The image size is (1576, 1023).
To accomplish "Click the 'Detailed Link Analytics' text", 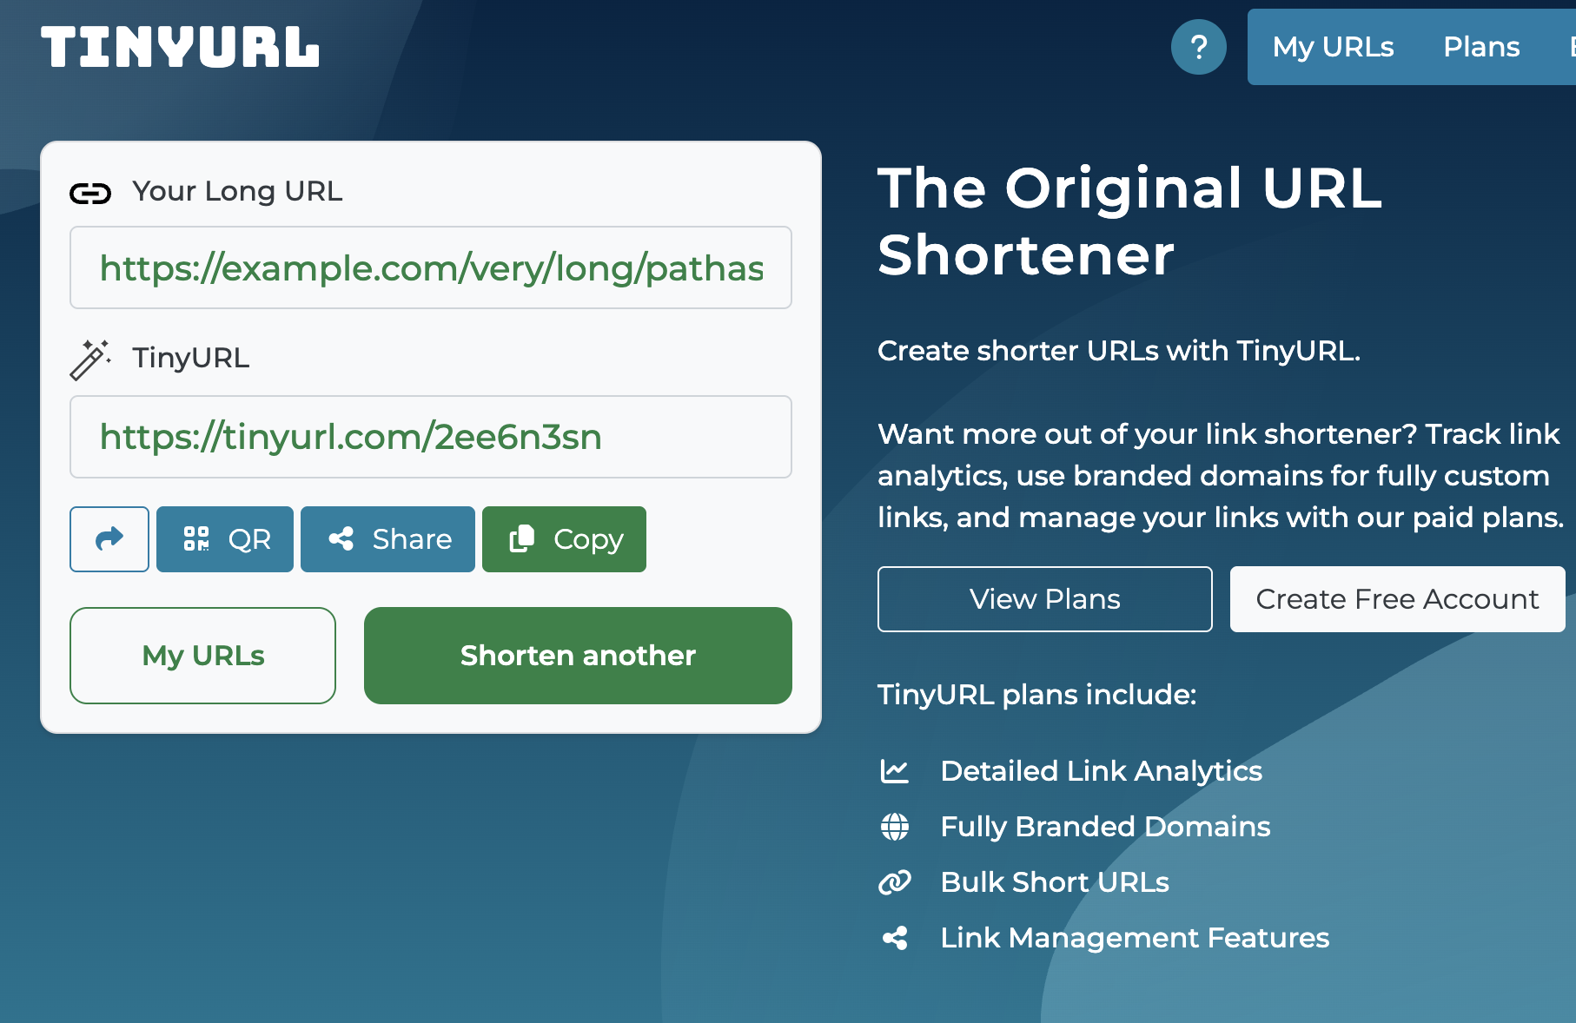I will 1101,771.
